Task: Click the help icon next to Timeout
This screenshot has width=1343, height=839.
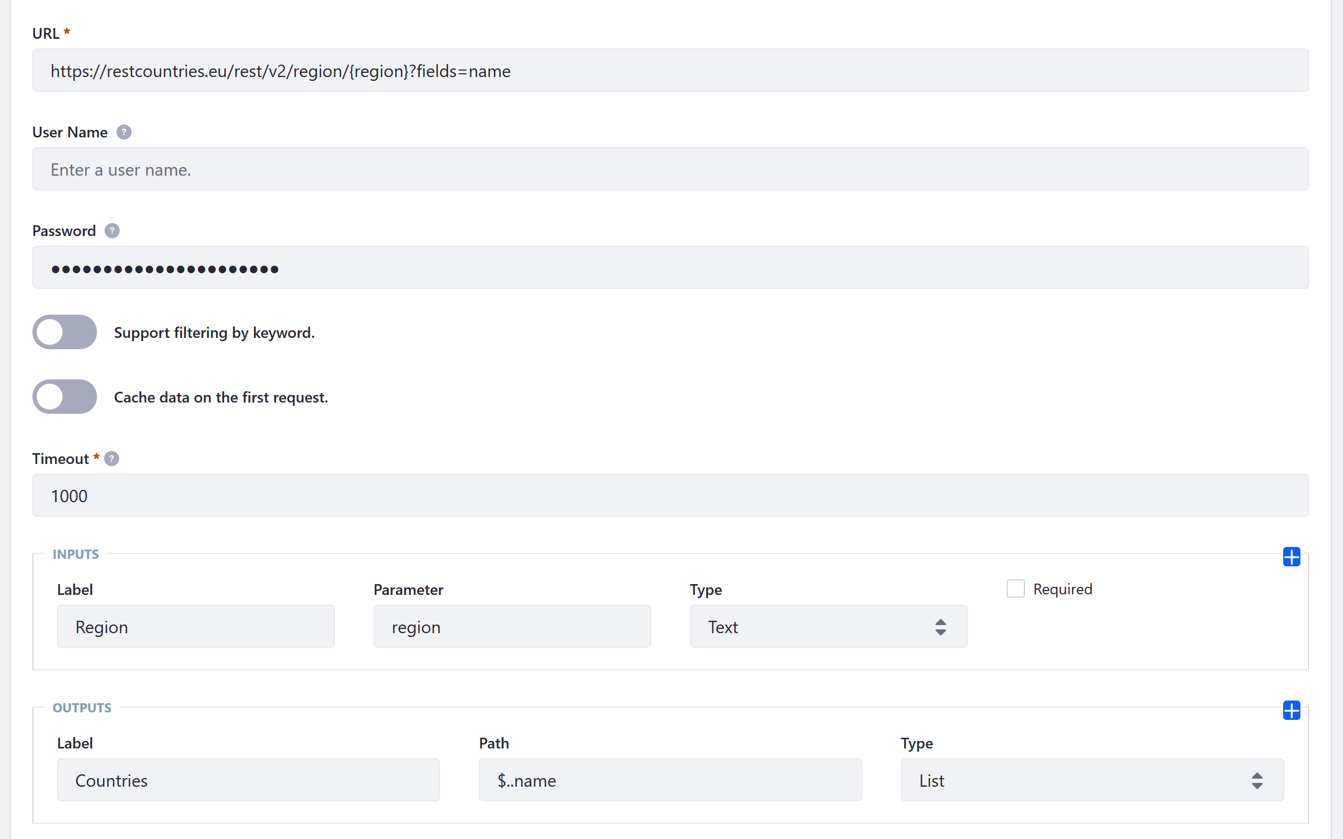Action: pos(111,458)
